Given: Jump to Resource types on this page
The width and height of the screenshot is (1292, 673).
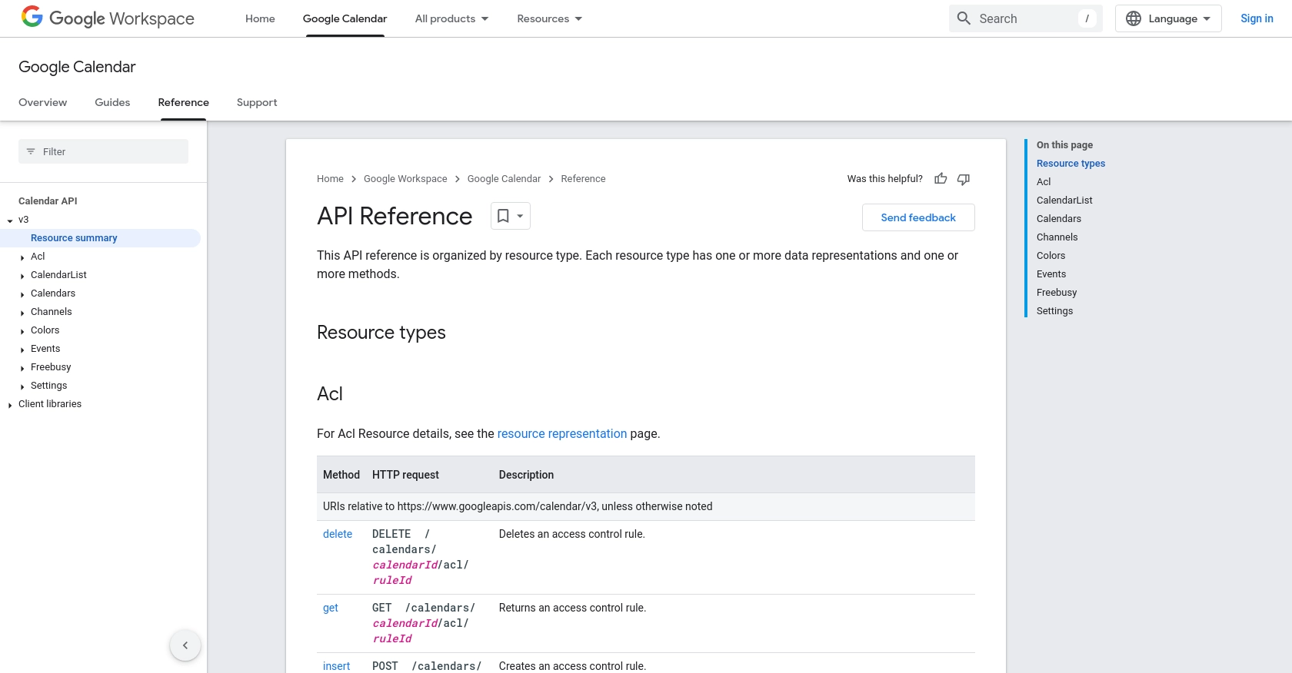Looking at the screenshot, I should (1071, 164).
